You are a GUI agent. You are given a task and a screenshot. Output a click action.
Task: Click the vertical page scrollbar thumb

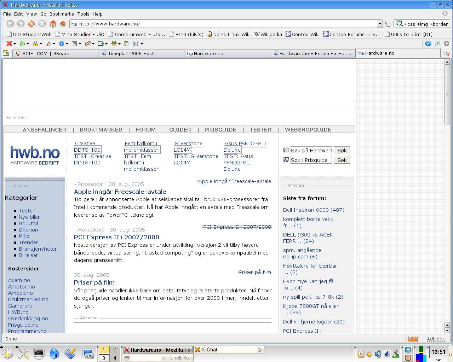(x=447, y=94)
